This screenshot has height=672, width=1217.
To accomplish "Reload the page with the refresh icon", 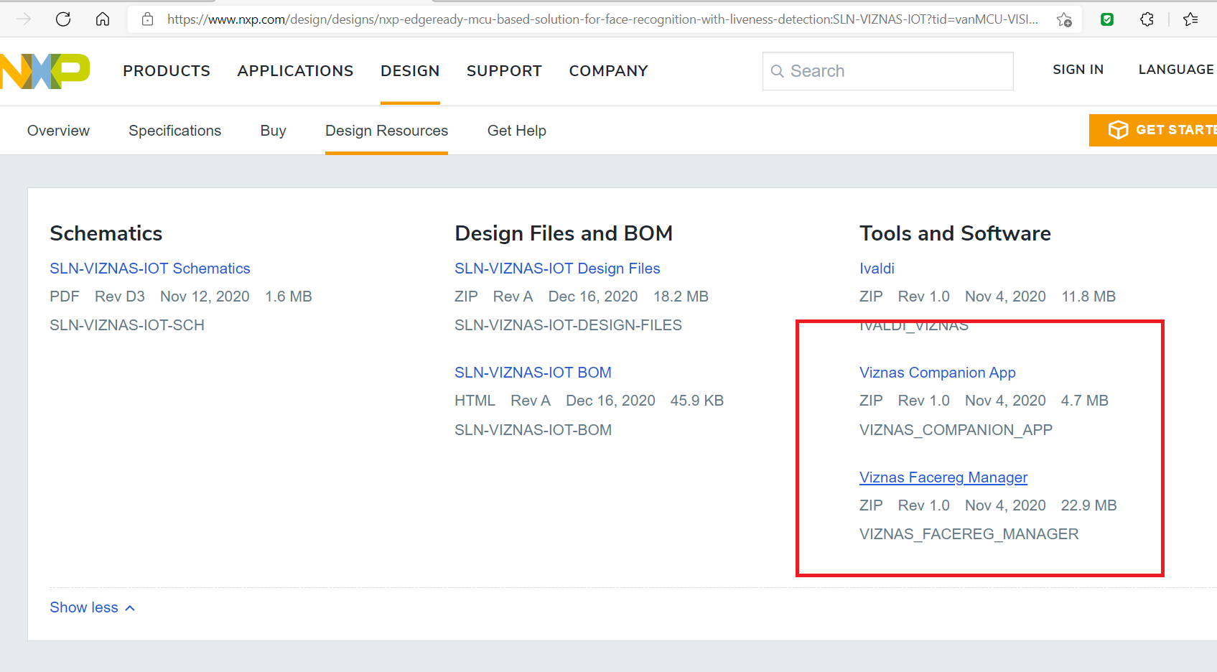I will pos(63,19).
